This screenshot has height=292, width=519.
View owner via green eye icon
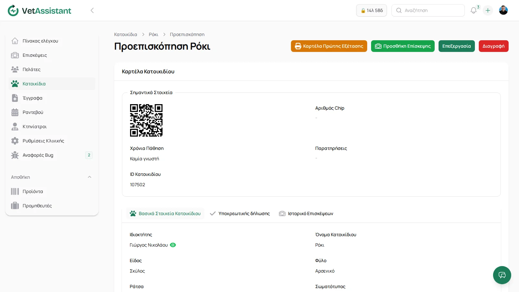[173, 245]
